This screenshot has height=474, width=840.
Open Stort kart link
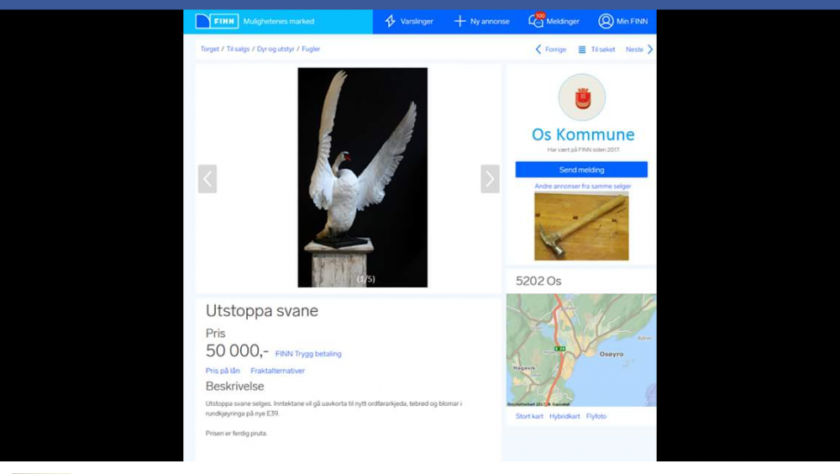tap(529, 416)
